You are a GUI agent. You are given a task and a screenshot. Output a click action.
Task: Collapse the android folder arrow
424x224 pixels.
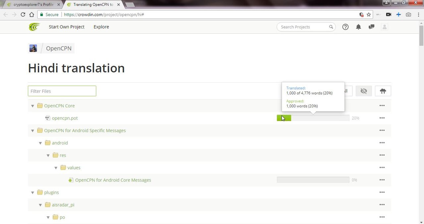[x=40, y=143]
